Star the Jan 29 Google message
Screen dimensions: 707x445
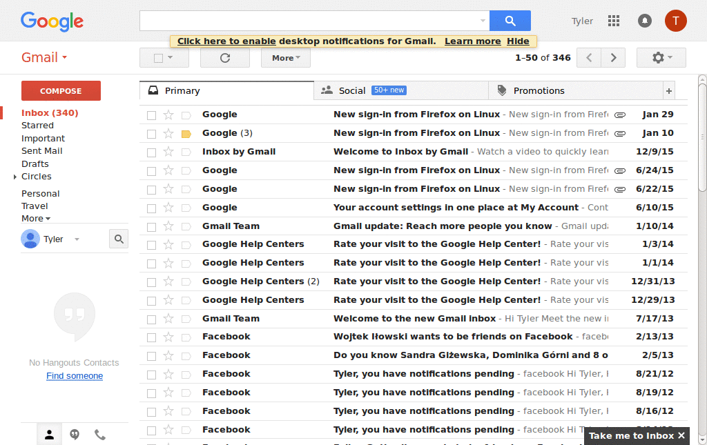point(168,115)
